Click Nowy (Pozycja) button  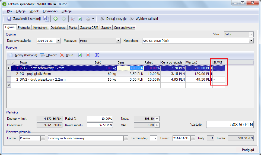coord(23,55)
